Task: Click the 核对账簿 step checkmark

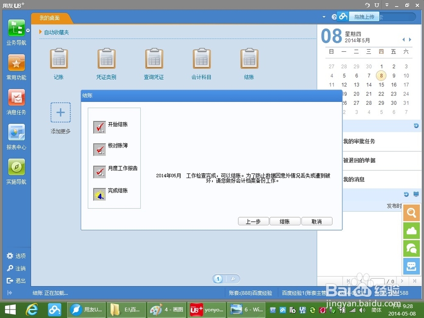Action: click(99, 149)
